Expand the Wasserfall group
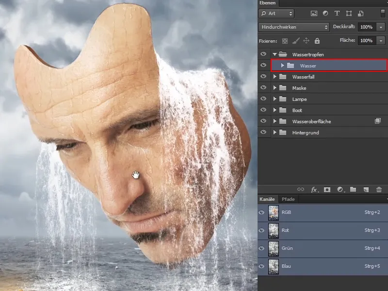 click(x=275, y=77)
